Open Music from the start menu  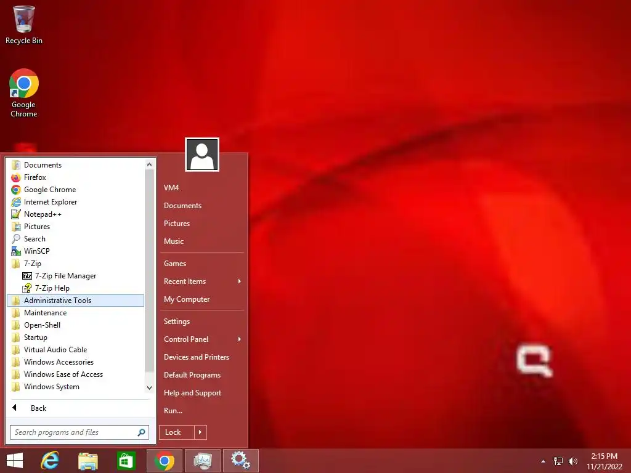[202, 241]
